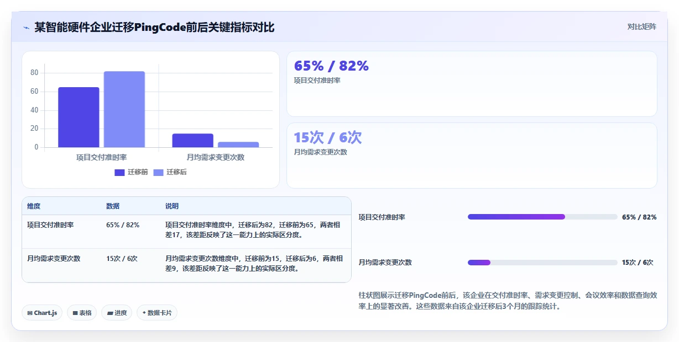Click the 表格 tag chip
Viewport: 679px width, 342px height.
tap(82, 313)
